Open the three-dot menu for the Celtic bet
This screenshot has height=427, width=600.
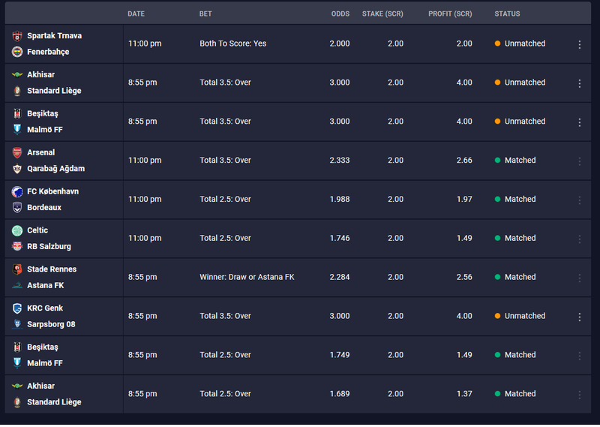pos(580,239)
